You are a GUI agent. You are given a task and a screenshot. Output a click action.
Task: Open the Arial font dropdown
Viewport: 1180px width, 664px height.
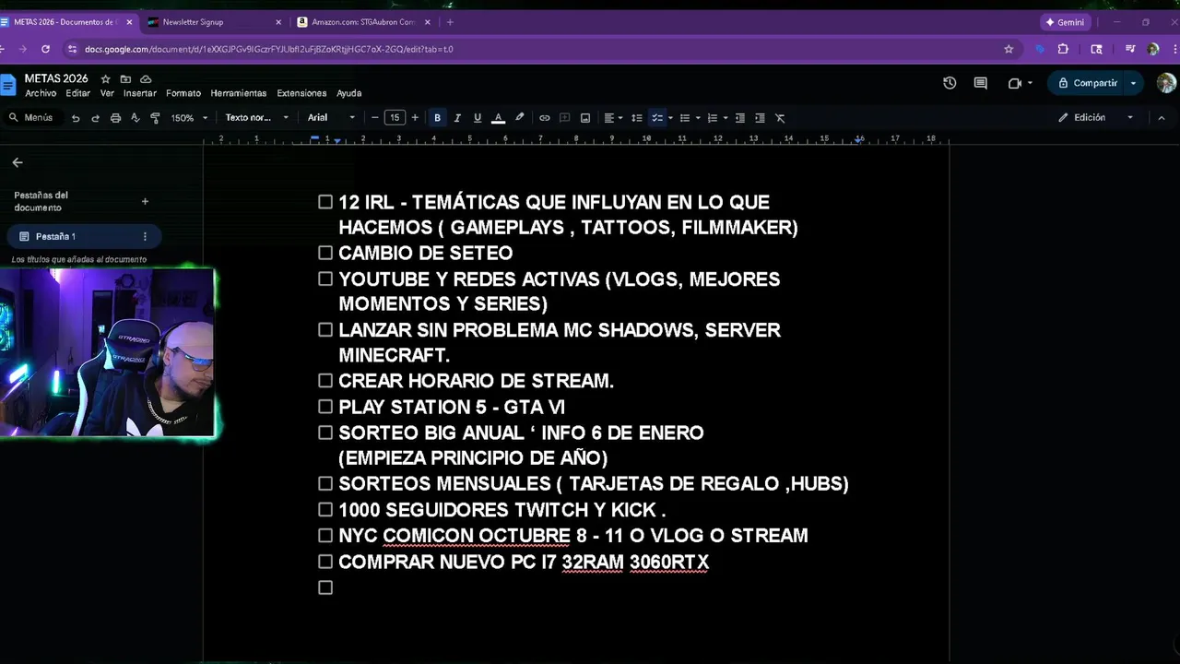tap(332, 118)
